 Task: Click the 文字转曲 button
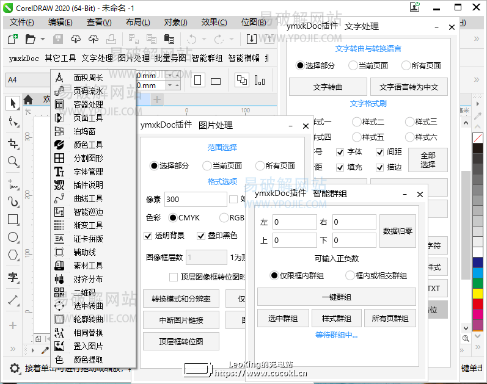pos(328,87)
